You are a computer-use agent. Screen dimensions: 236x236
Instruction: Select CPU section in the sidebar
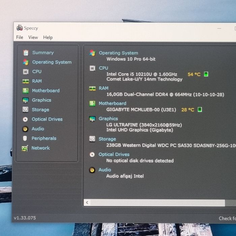coord(37,71)
